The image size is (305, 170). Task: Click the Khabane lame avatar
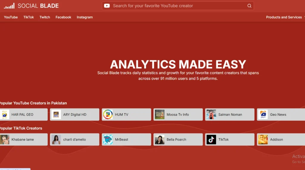tap(4, 139)
